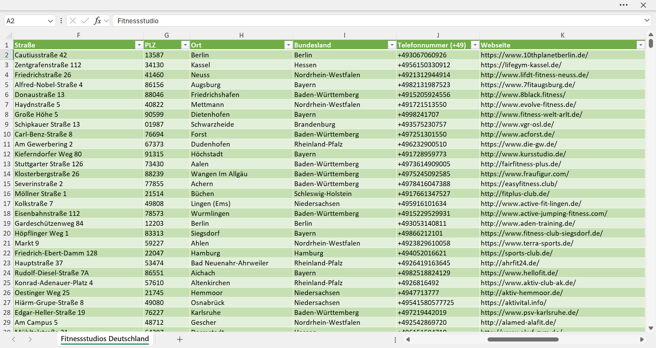
Task: Select column G header
Action: tap(167, 35)
